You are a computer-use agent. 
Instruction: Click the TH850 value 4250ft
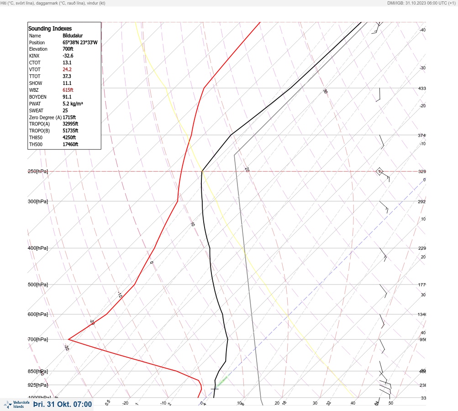pyautogui.click(x=69, y=137)
